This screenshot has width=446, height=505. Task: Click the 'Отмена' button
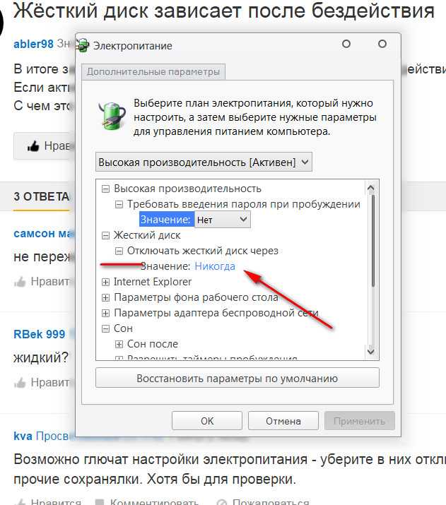[283, 421]
